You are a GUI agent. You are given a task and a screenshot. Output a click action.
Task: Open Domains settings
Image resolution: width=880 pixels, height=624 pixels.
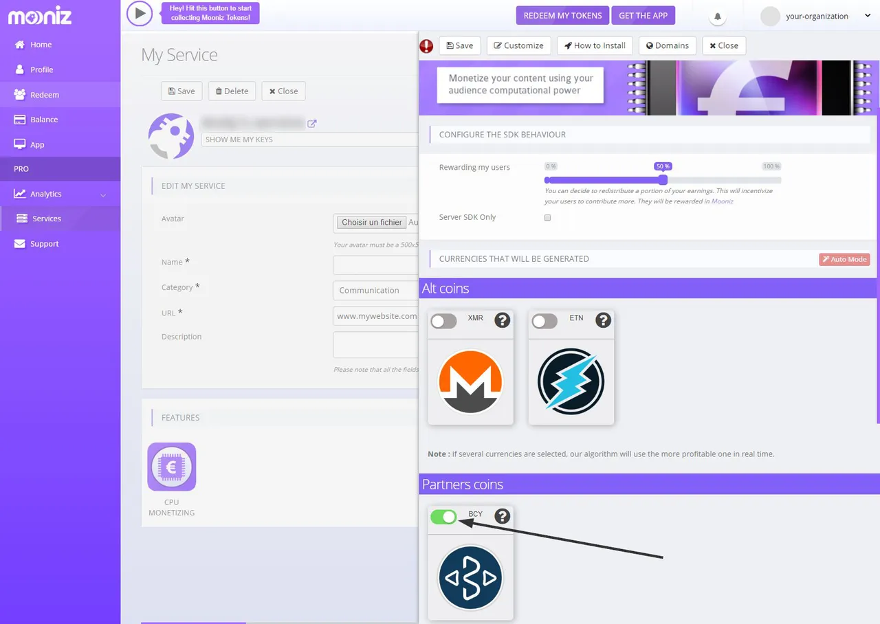point(668,45)
